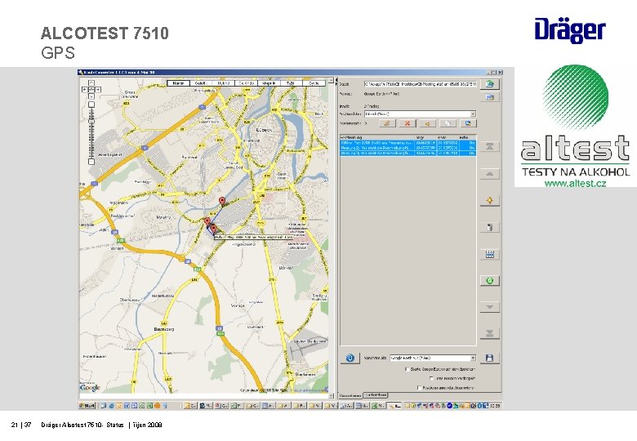
Task: Click the blue folder icon below the open file button
Action: pos(489,97)
